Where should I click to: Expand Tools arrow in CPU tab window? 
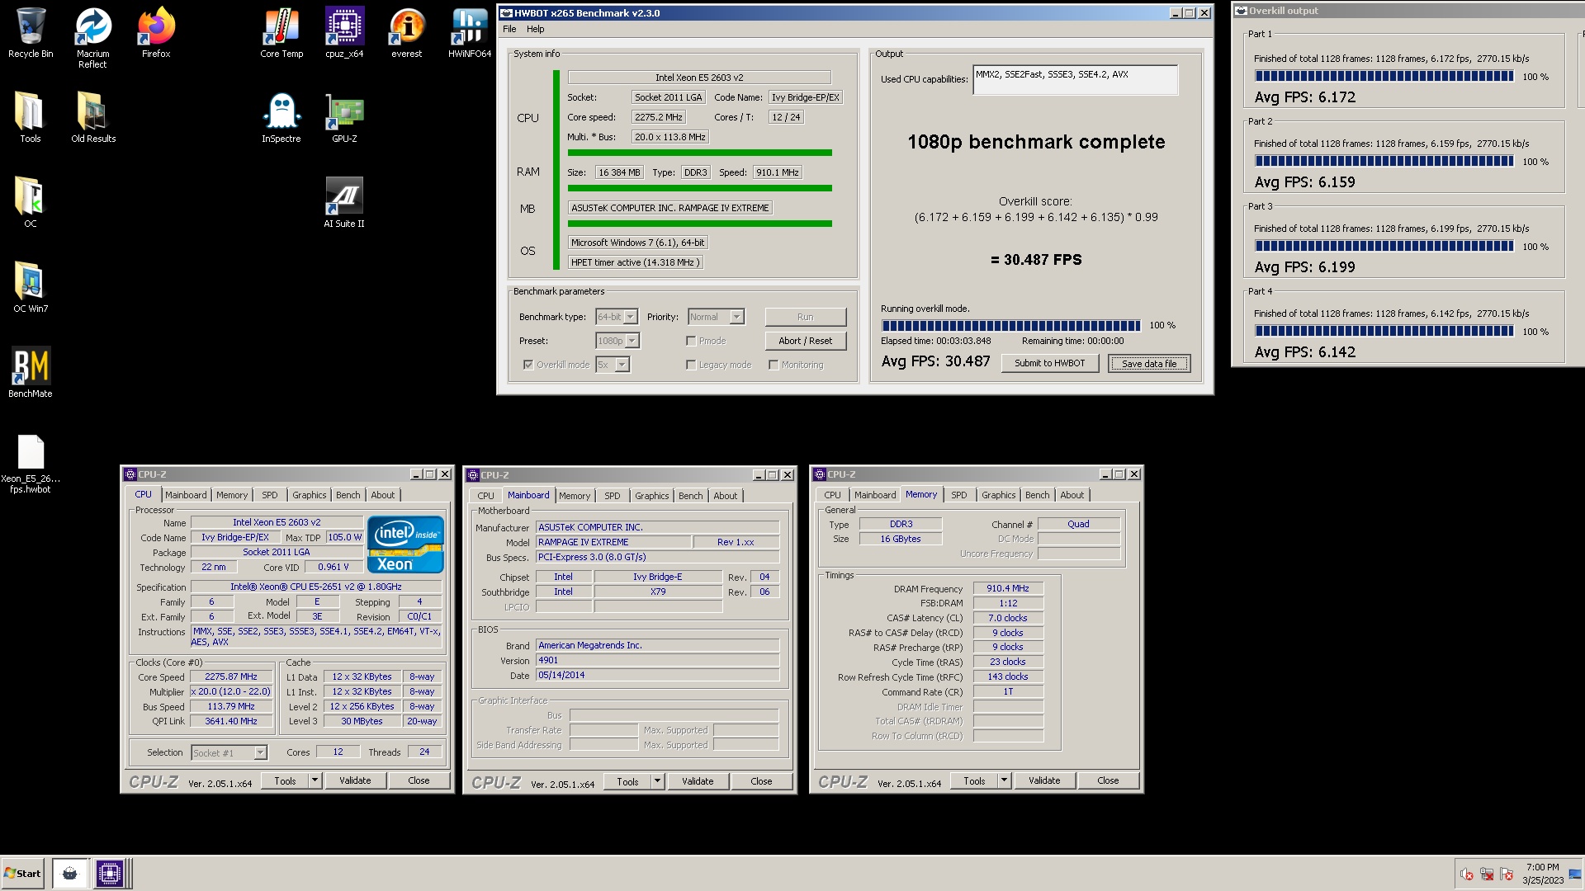(315, 780)
